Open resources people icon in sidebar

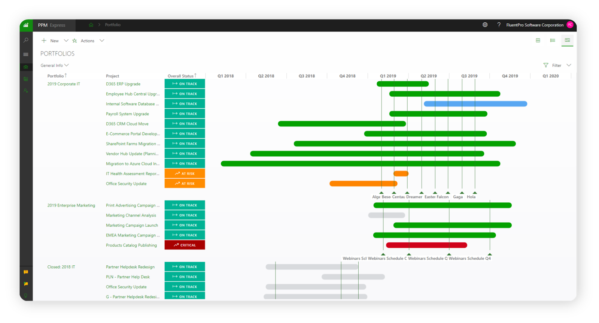pos(26,91)
